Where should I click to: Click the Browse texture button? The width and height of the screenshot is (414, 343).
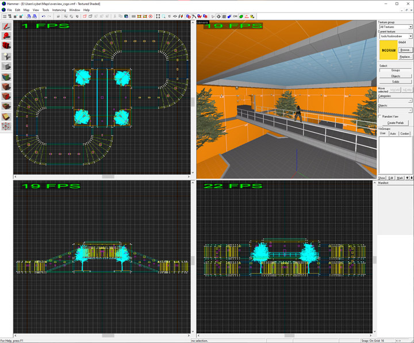click(x=405, y=50)
